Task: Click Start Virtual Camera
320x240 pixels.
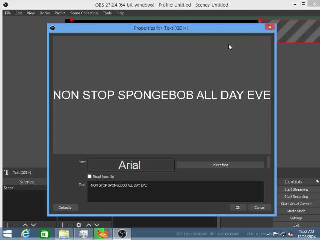Action: pos(296,204)
